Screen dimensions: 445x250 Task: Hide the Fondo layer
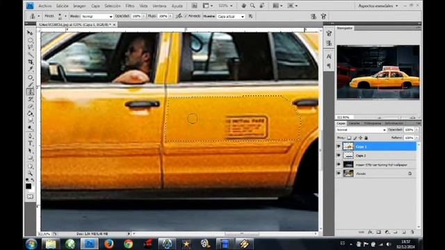339,174
